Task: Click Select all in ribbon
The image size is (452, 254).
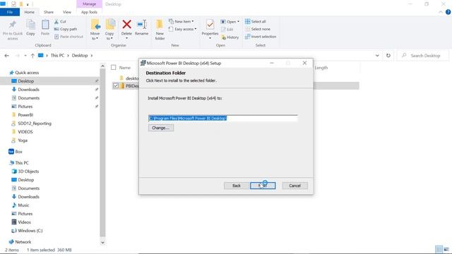Action: tap(256, 22)
